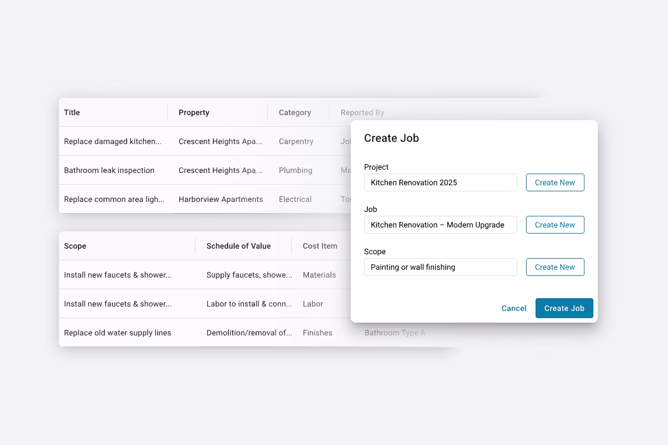Viewport: 668px width, 445px height.
Task: Click the Category column header
Action: 294,112
